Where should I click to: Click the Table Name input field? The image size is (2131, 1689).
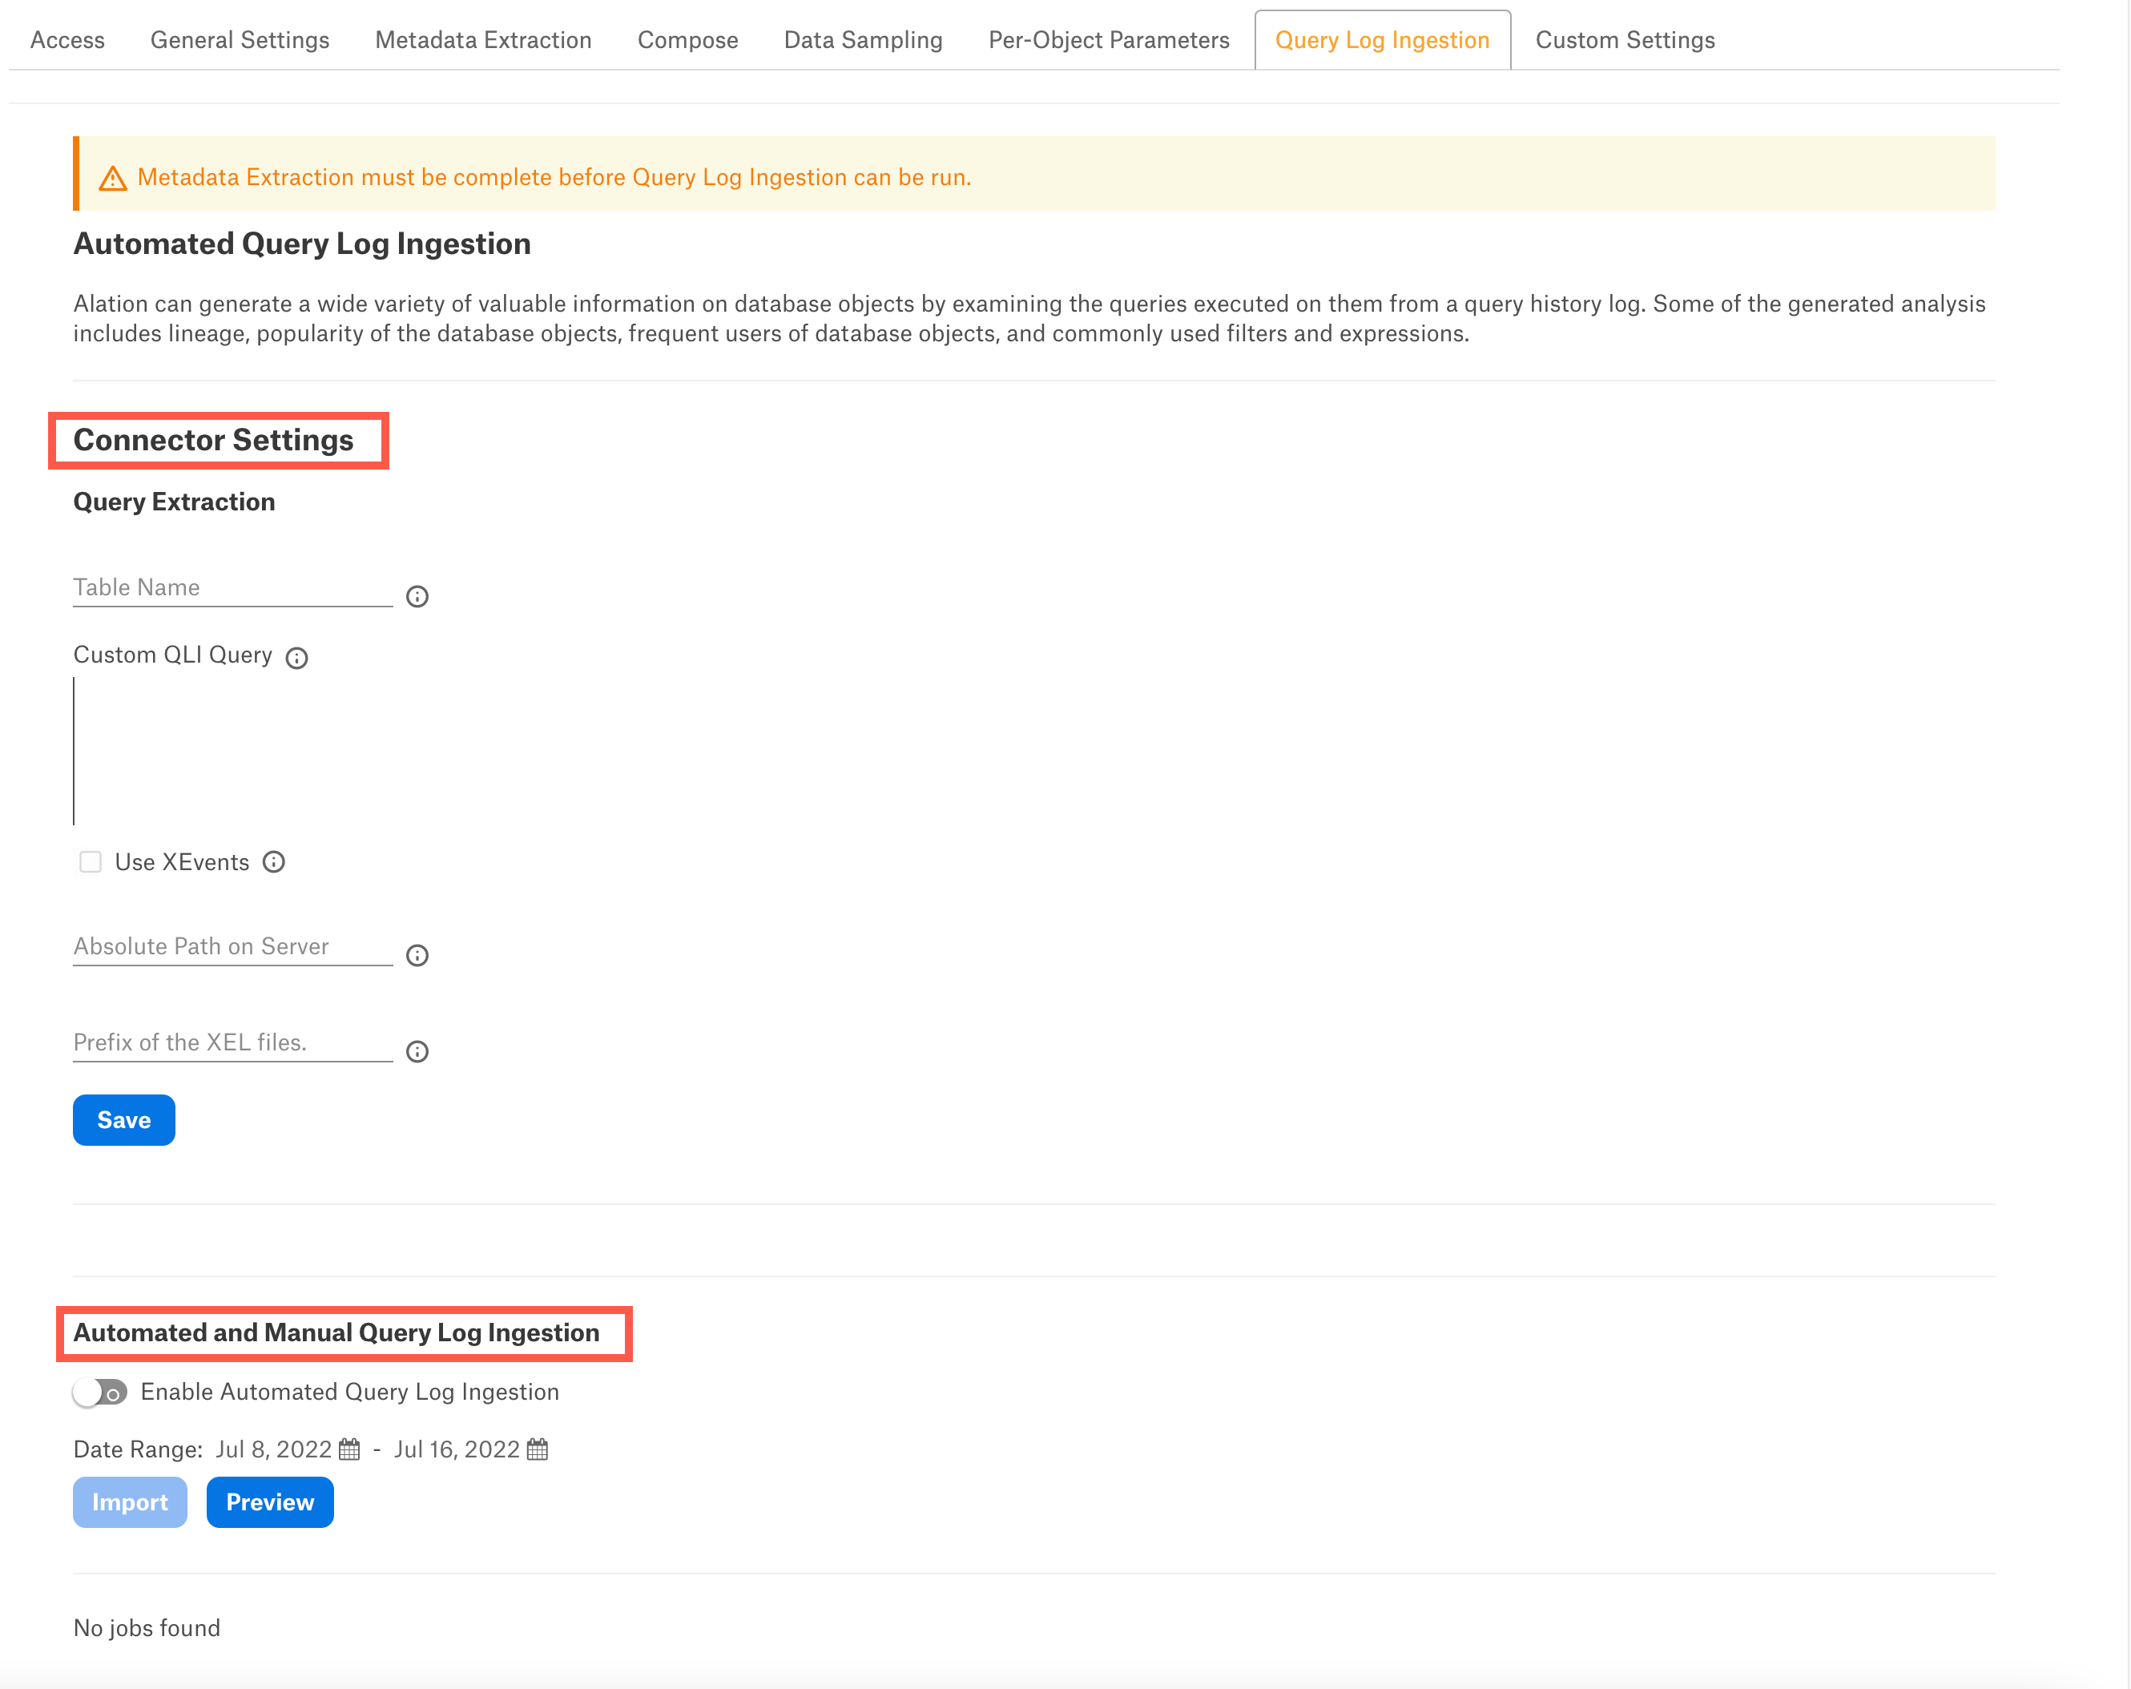coord(232,588)
